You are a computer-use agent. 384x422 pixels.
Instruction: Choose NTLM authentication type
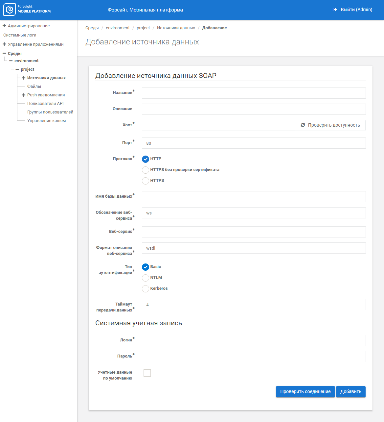(x=146, y=278)
